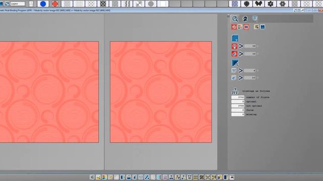Open the head profile tab
The width and height of the screenshot is (323, 181).
pos(245,19)
